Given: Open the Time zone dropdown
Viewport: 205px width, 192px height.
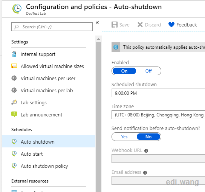Looking at the screenshot, I should point(158,115).
